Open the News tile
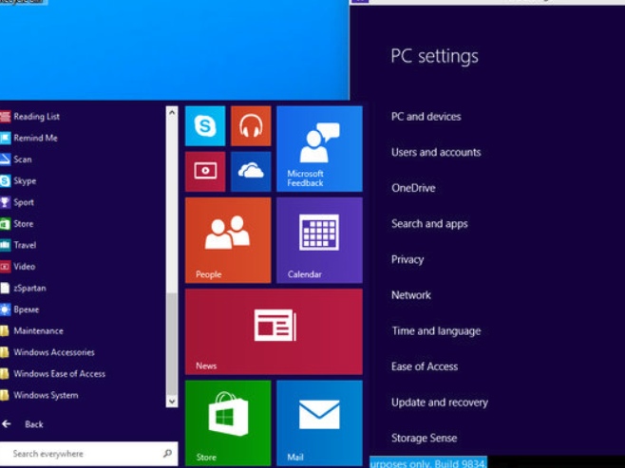The height and width of the screenshot is (468, 625). click(x=274, y=331)
